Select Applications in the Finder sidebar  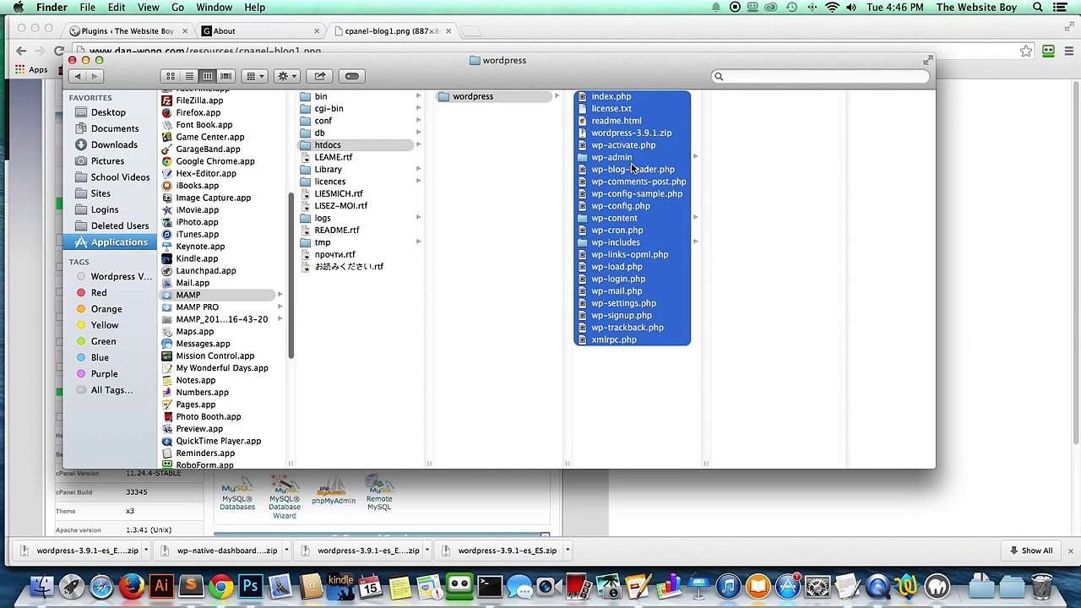[111, 242]
